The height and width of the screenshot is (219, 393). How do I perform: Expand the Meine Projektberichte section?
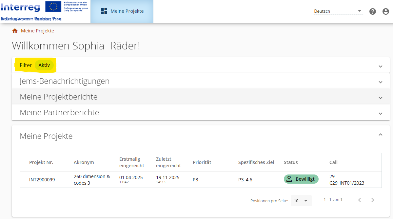(380, 98)
